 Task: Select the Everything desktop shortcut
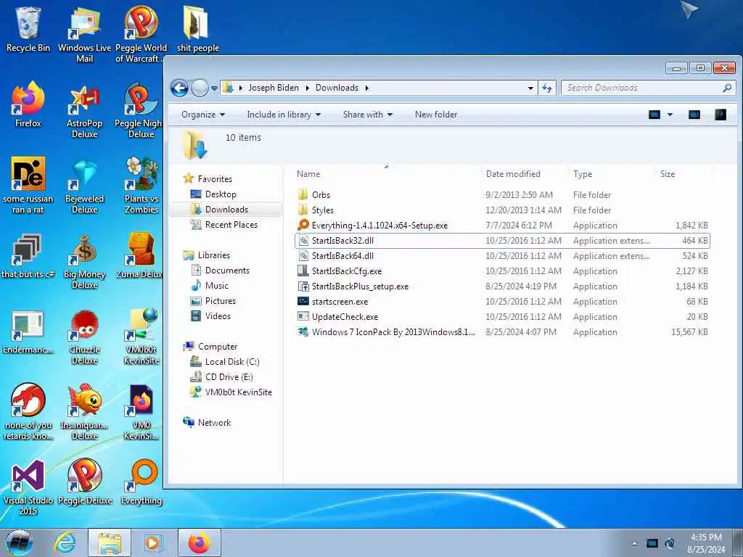[x=141, y=482]
